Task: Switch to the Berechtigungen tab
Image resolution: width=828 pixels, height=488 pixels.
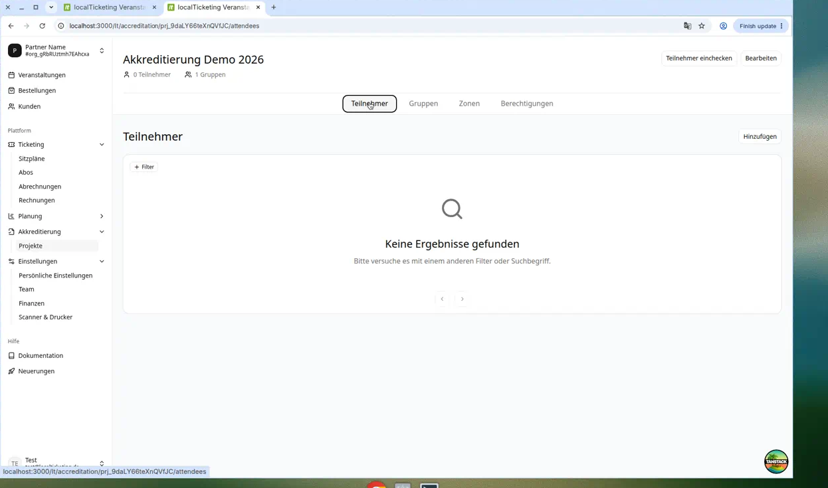Action: [527, 104]
